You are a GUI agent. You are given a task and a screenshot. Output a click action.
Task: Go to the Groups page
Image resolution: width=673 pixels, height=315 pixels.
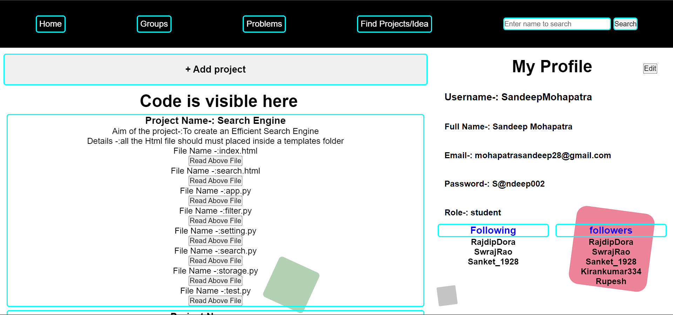coord(154,24)
